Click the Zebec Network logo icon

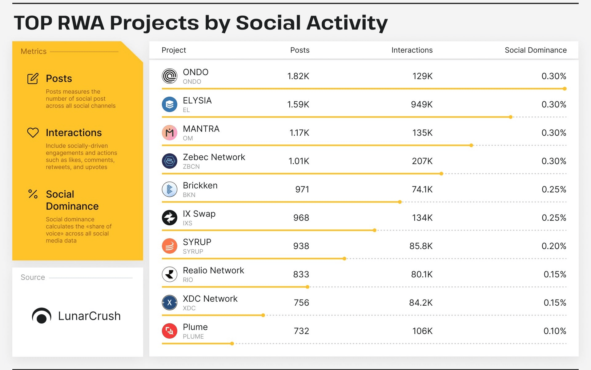click(x=169, y=161)
